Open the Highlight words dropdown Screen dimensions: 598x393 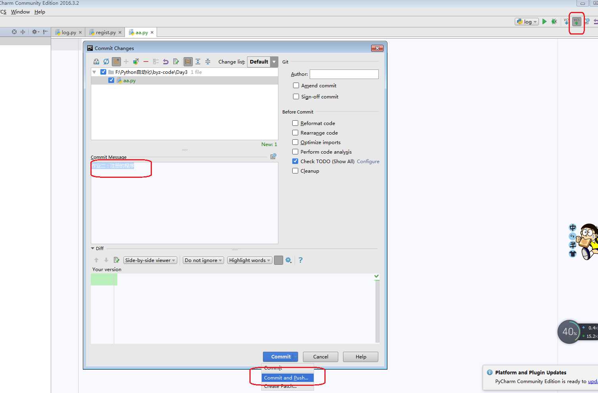point(250,260)
